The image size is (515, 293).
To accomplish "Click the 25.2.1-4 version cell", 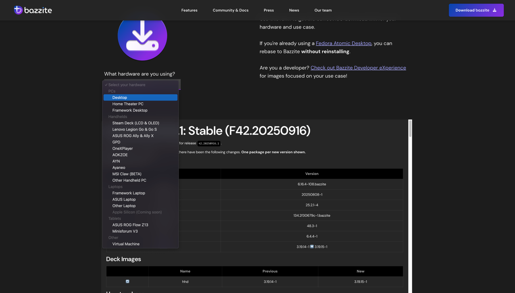I will [312, 205].
